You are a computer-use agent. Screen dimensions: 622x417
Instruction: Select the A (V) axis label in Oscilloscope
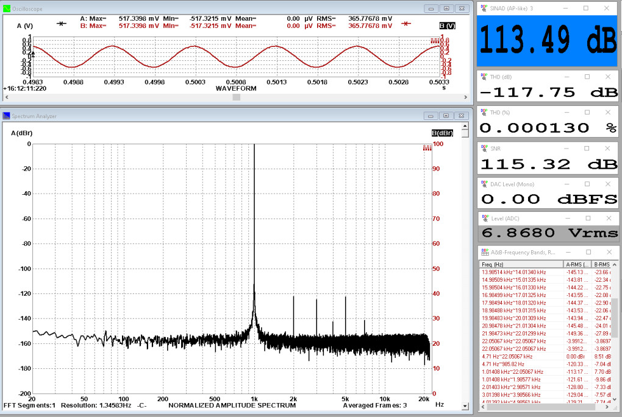click(x=24, y=26)
